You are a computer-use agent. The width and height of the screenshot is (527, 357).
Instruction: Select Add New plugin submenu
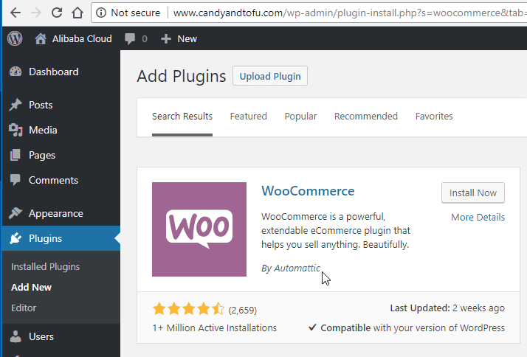click(31, 287)
